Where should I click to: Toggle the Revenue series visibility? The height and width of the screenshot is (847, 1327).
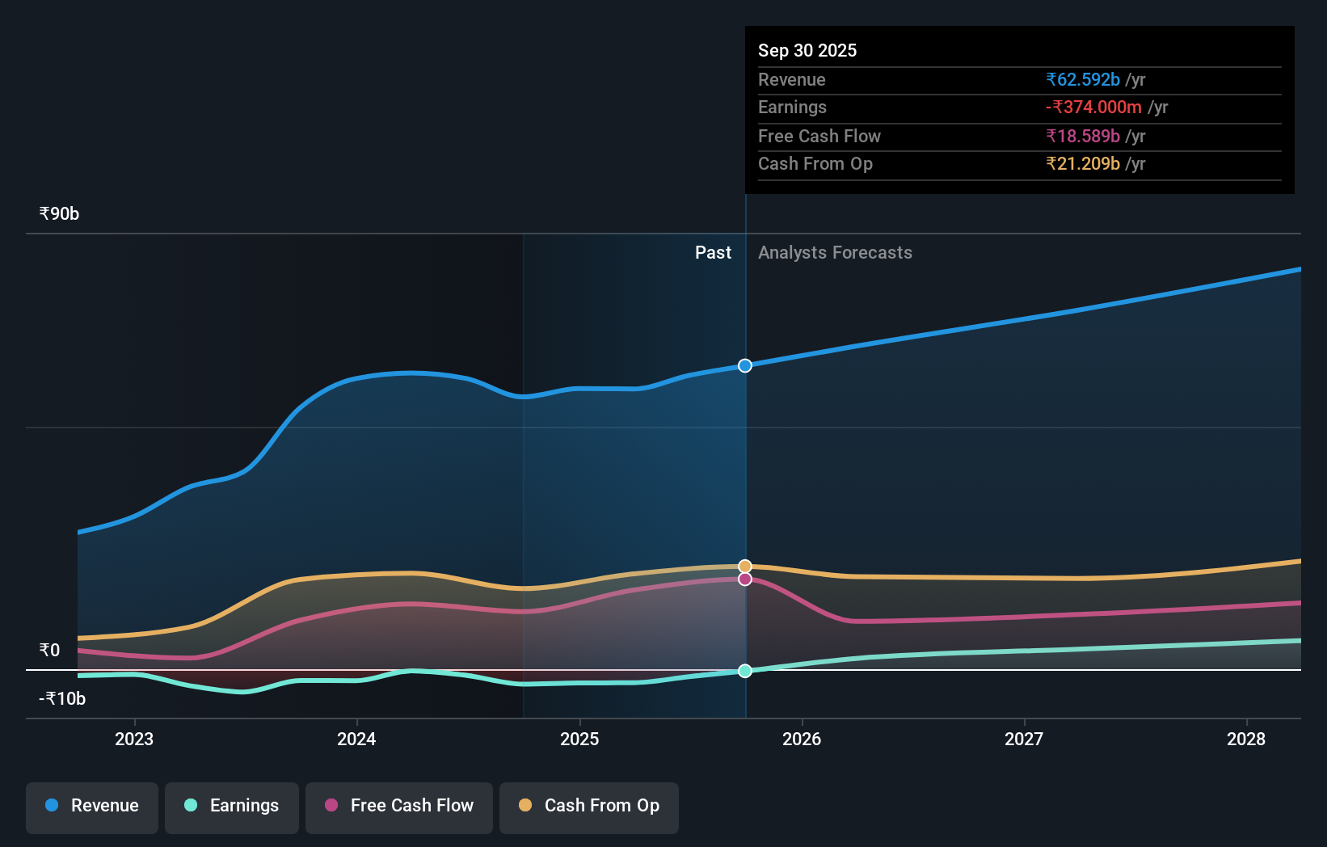coord(91,807)
